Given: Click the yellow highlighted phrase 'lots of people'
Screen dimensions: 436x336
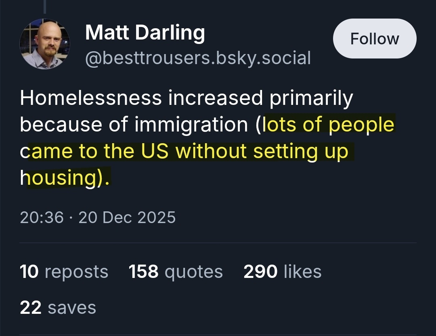Looking at the screenshot, I should [328, 125].
